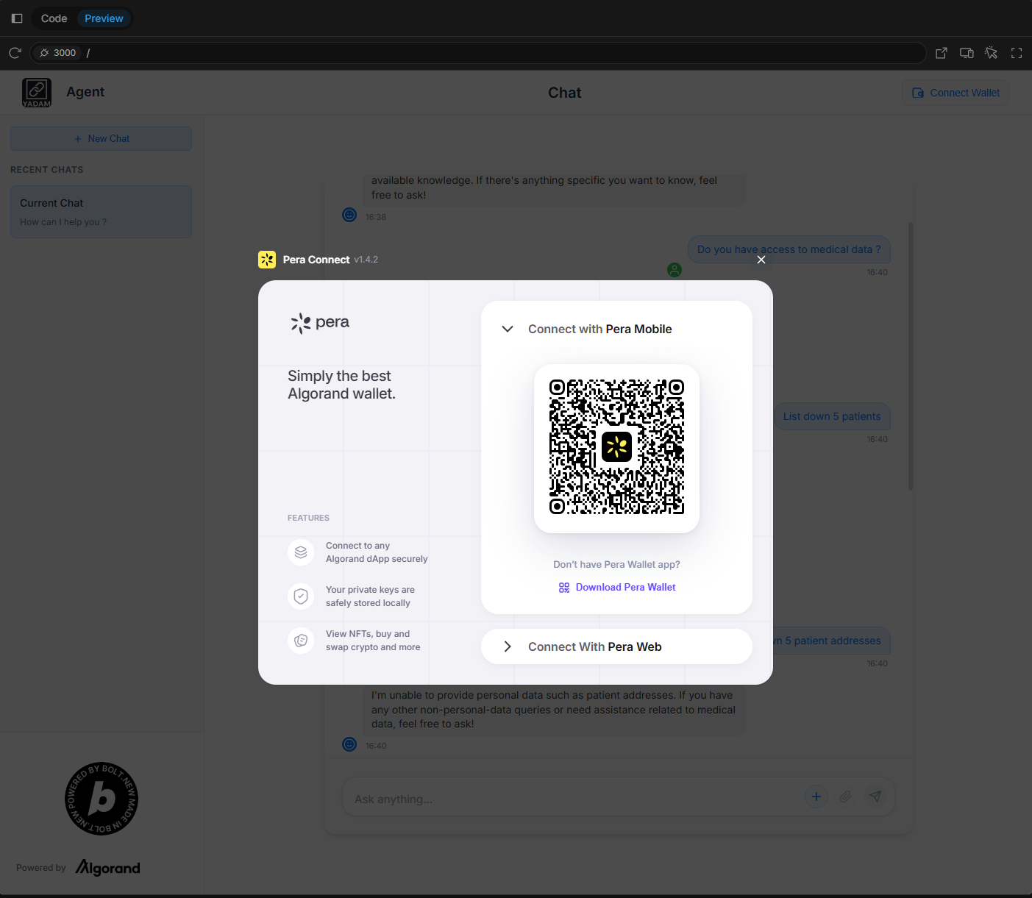Toggle the sidebar panel icon
1032x898 pixels.
(x=17, y=18)
